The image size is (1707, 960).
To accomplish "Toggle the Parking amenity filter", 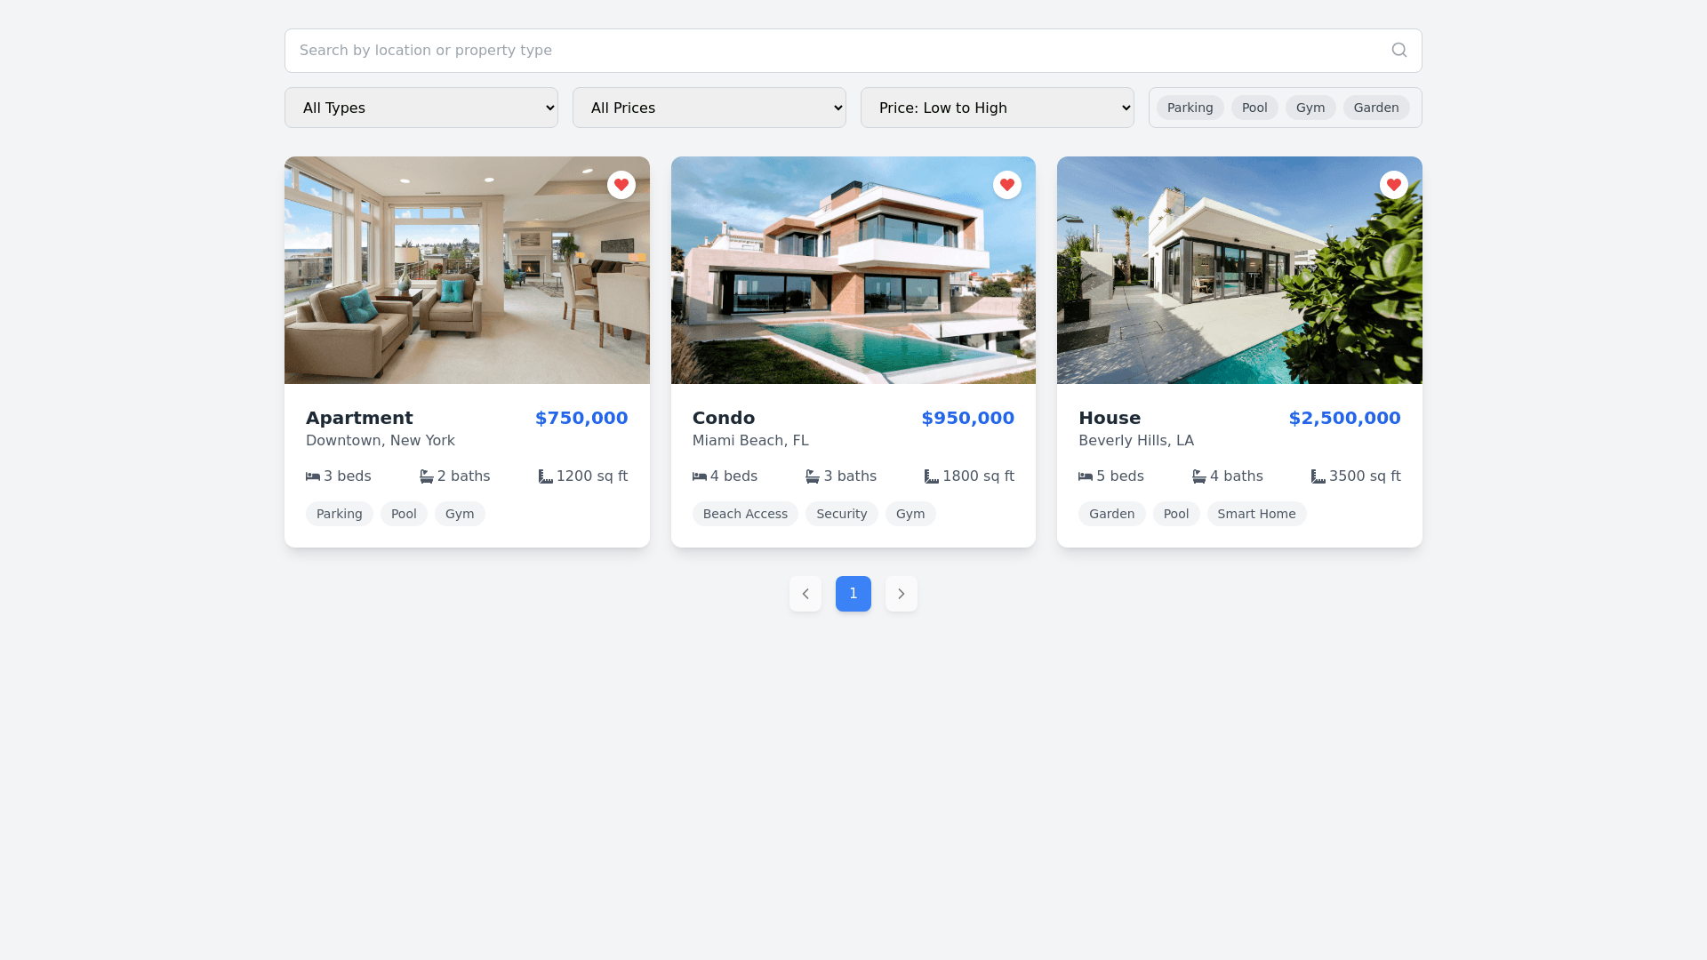I will [1190, 108].
